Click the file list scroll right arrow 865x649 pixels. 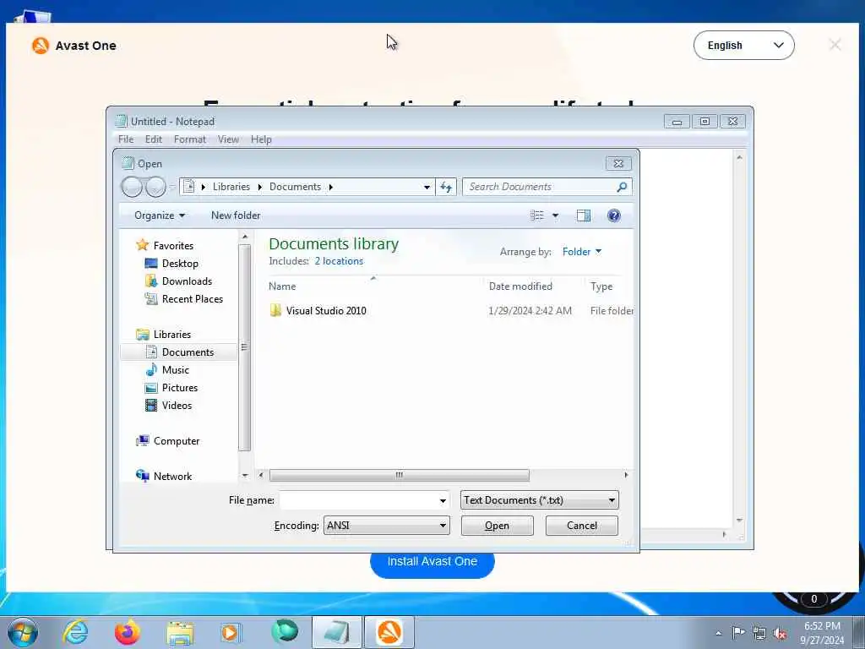coord(626,475)
